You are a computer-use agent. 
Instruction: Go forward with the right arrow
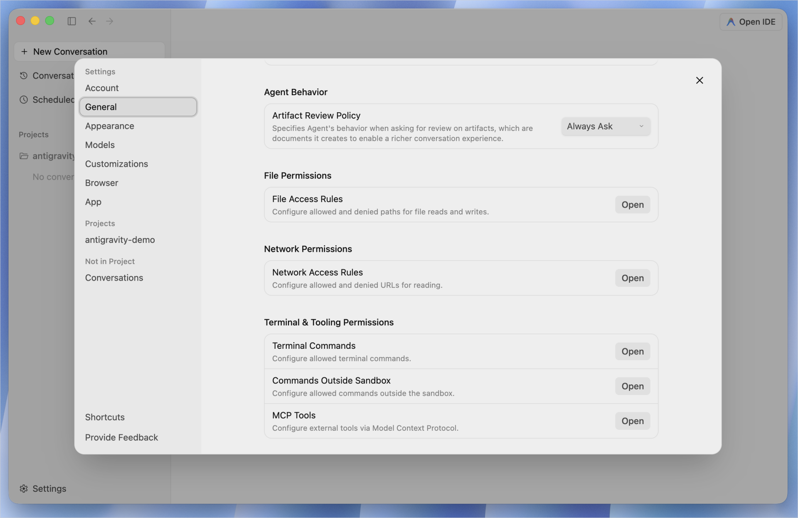pos(110,21)
